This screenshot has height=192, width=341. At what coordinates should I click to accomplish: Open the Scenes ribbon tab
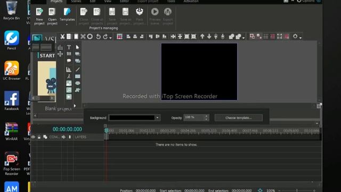coord(76,1)
